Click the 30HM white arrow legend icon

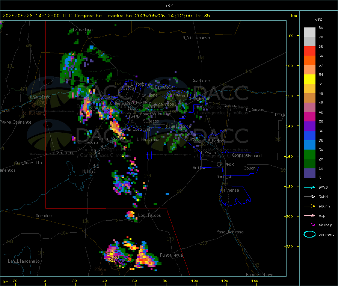[x=309, y=197]
